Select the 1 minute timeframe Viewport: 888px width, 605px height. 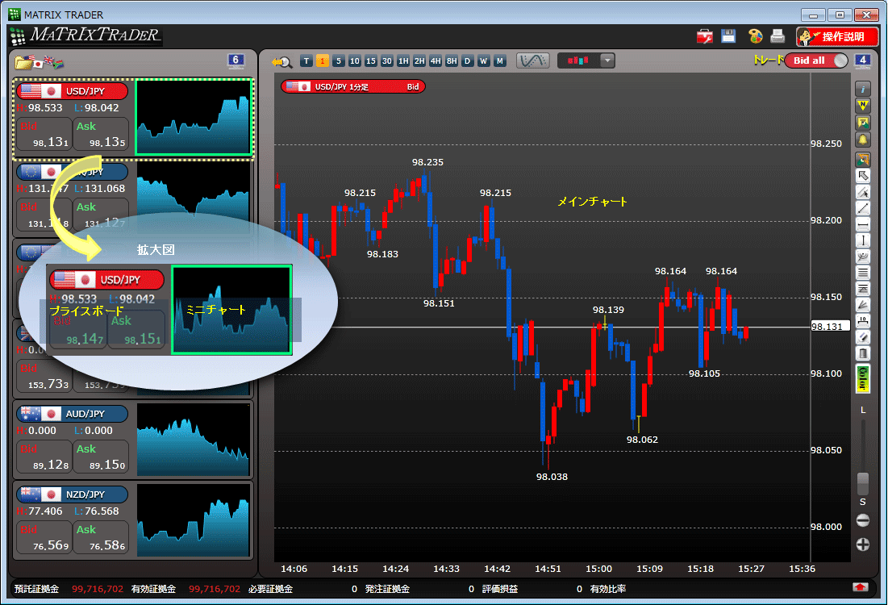coord(323,60)
